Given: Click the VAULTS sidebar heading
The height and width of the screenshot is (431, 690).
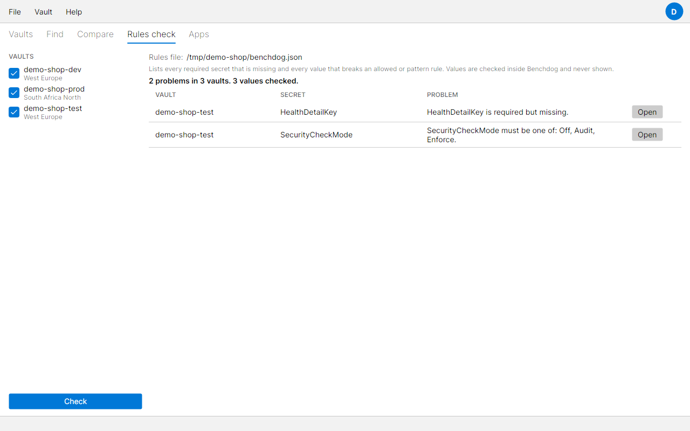Looking at the screenshot, I should [21, 57].
